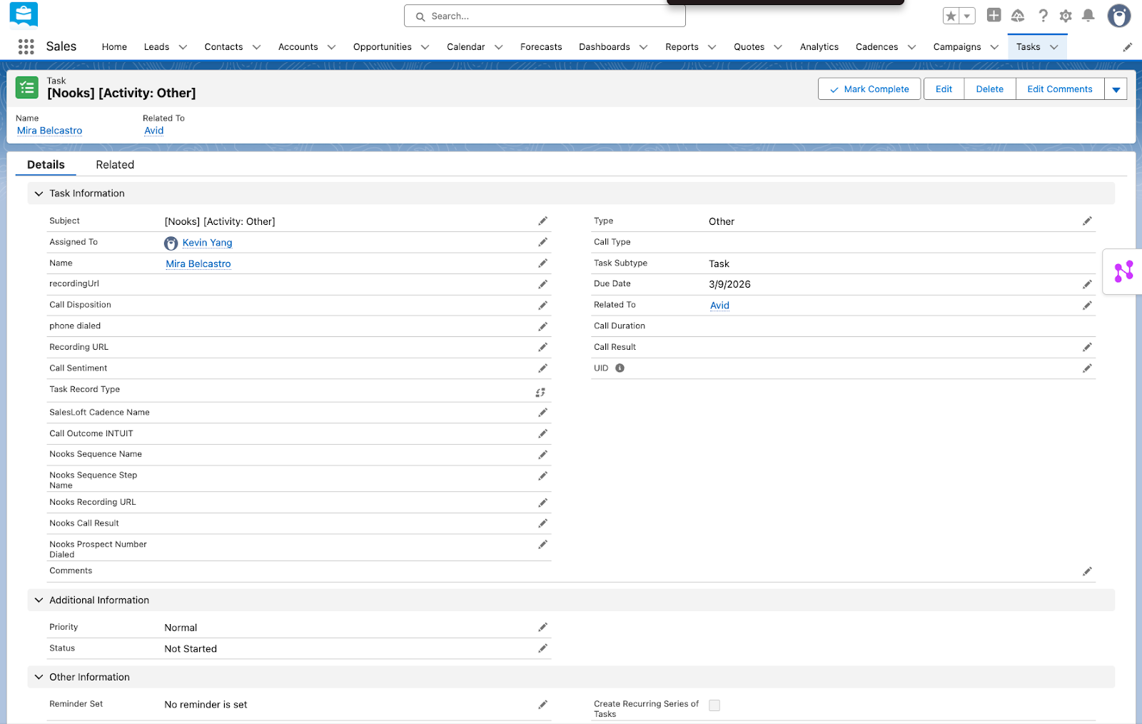The image size is (1142, 724).
Task: Go to the Home nav item
Action: (114, 47)
